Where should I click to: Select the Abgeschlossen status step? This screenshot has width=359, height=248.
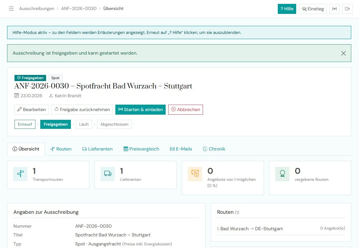tap(114, 124)
